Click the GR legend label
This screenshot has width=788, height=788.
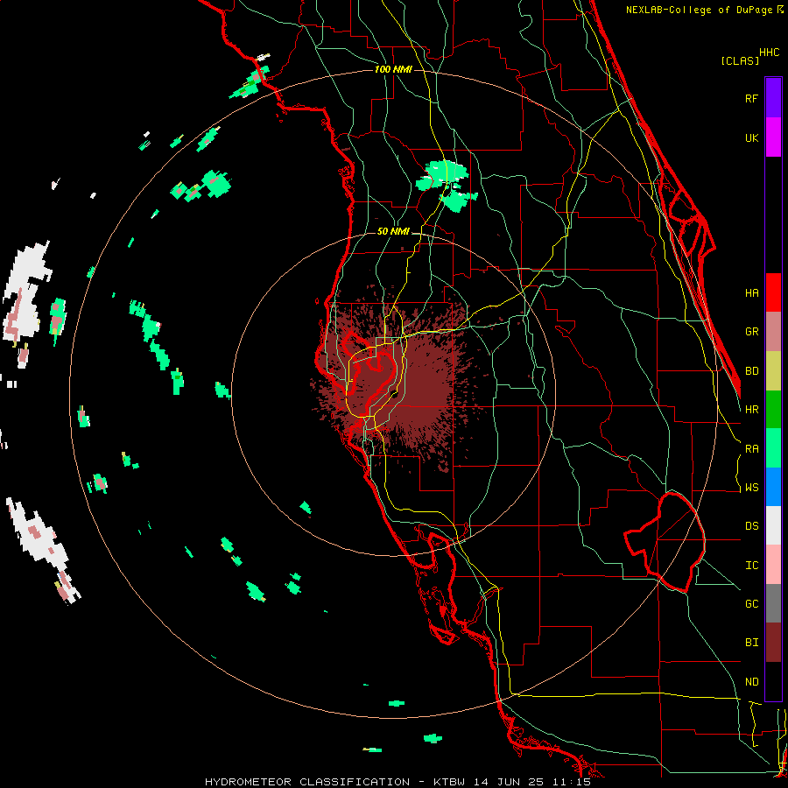pyautogui.click(x=751, y=332)
